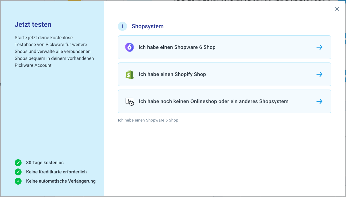Viewport: 346px width, 197px height.
Task: Click the checkmark beside Keine automatische Verlängerung
Action: pos(18,181)
